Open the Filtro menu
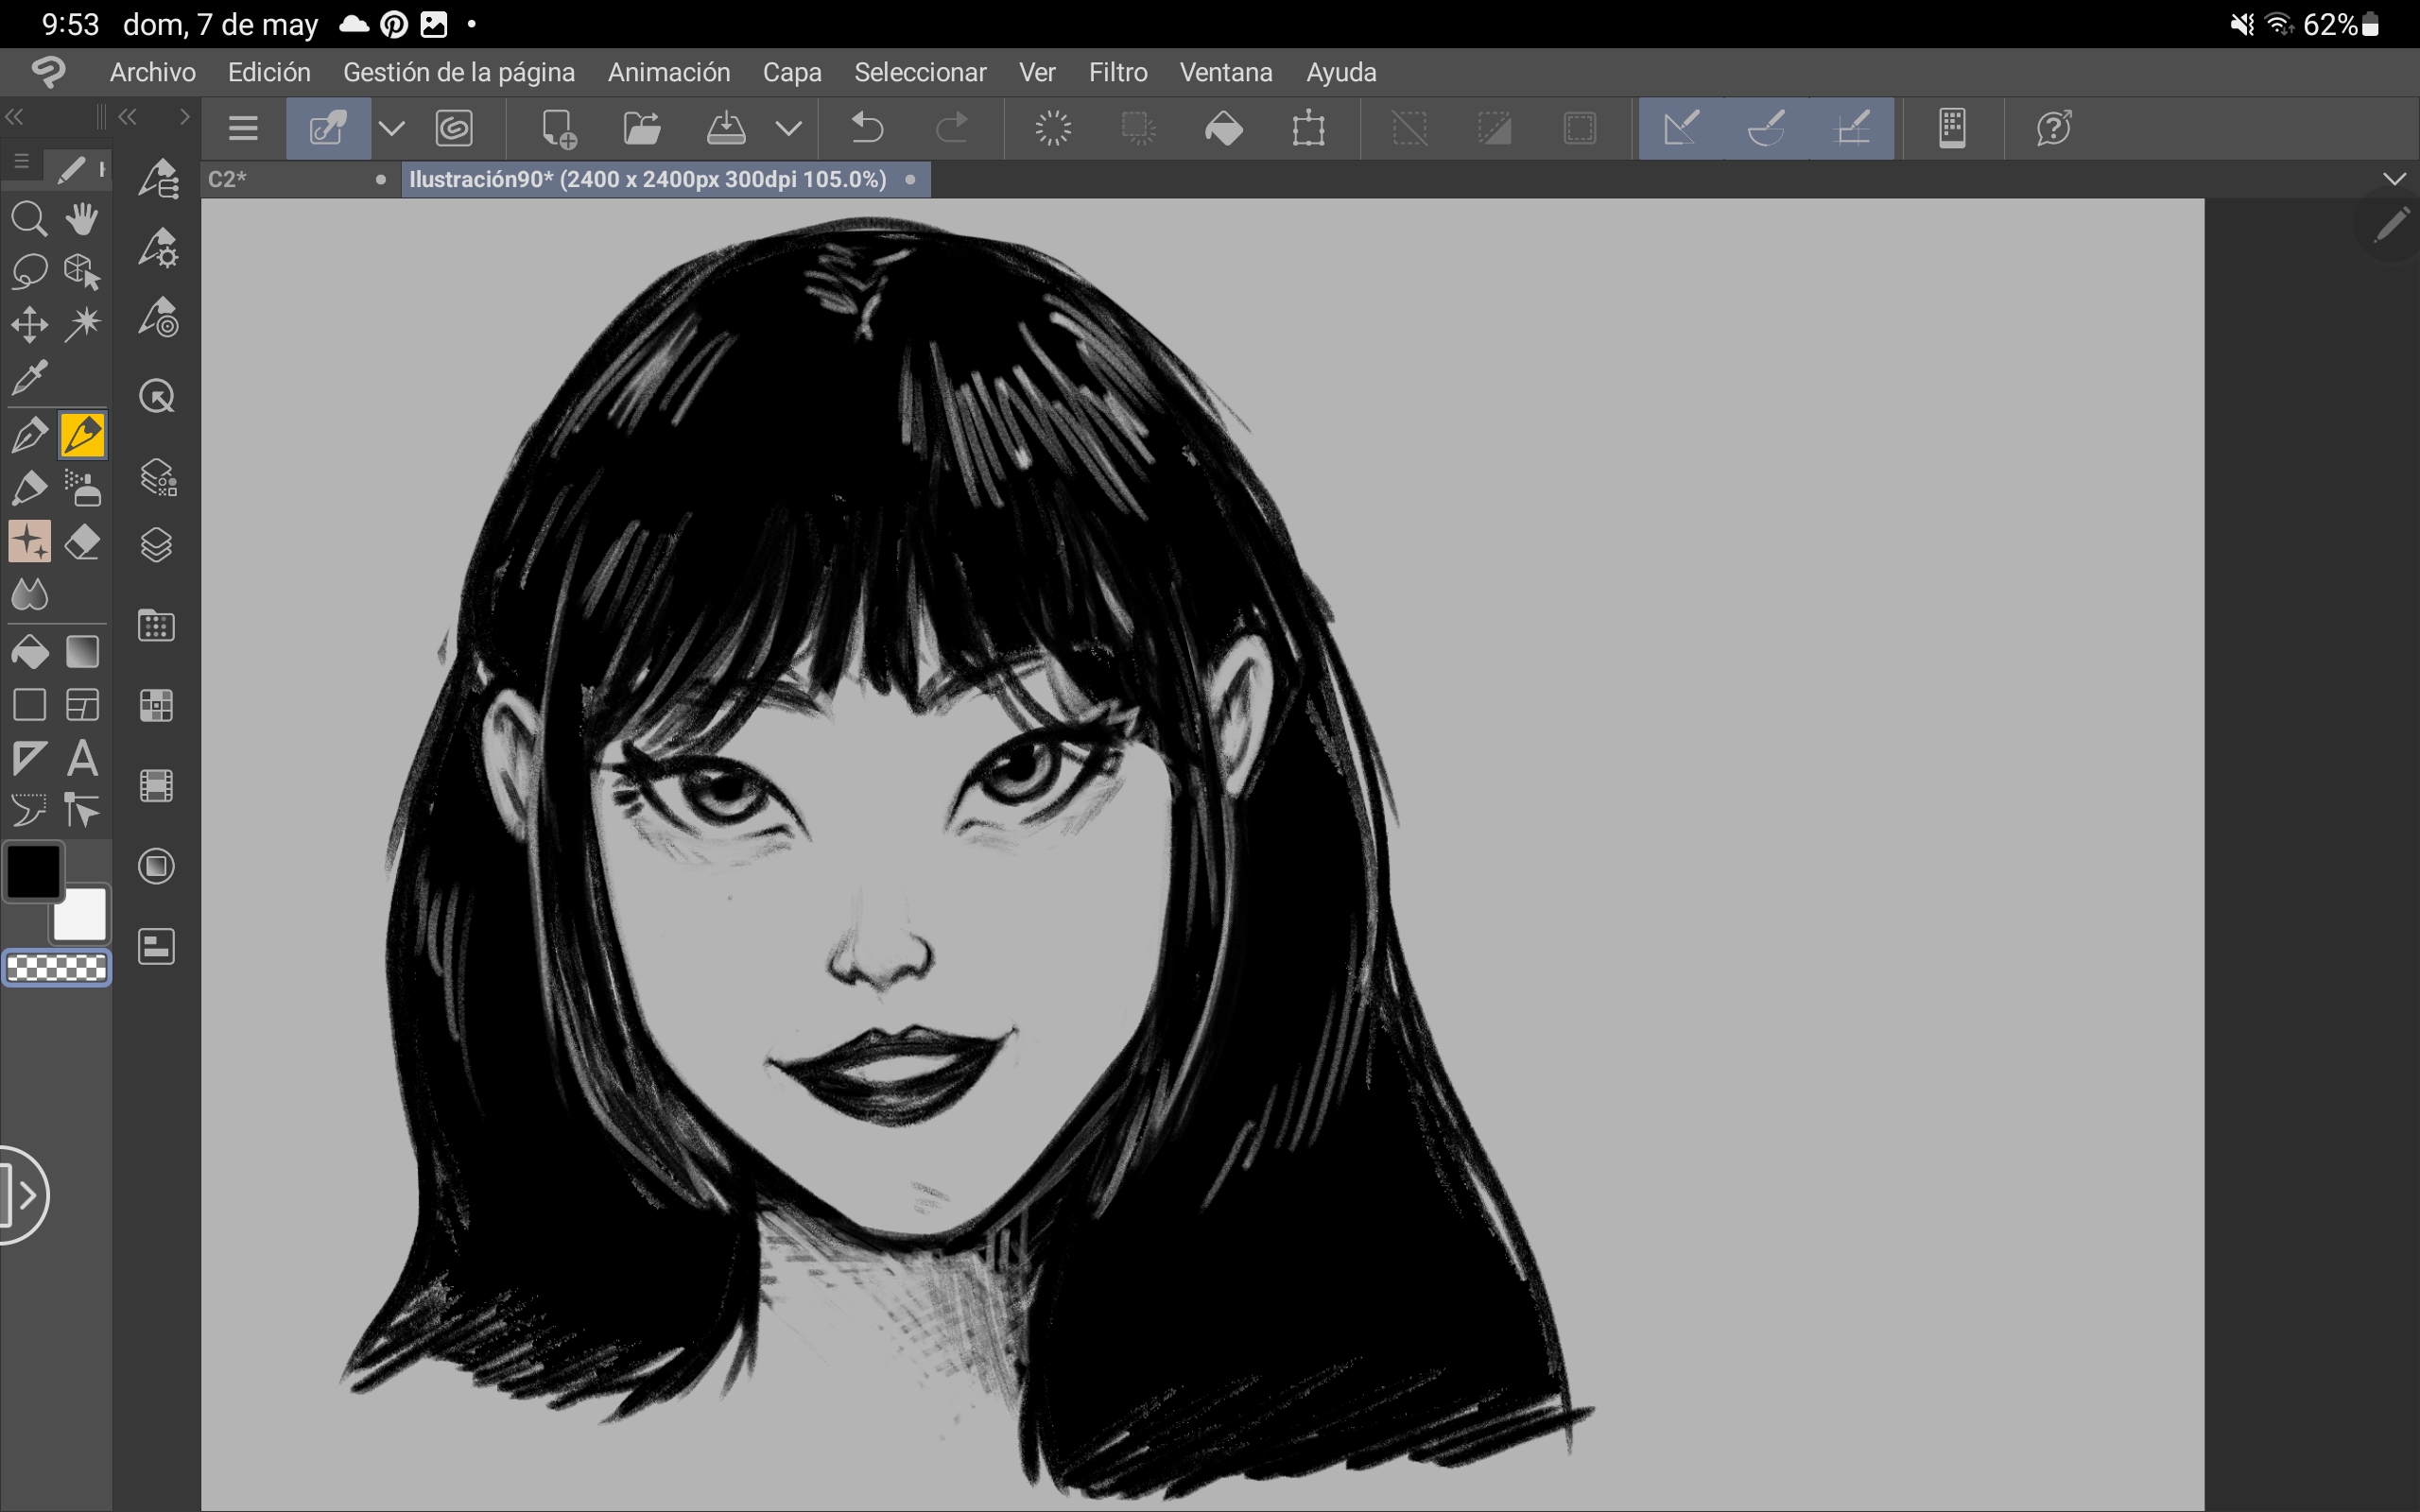This screenshot has height=1512, width=2420. tap(1117, 72)
